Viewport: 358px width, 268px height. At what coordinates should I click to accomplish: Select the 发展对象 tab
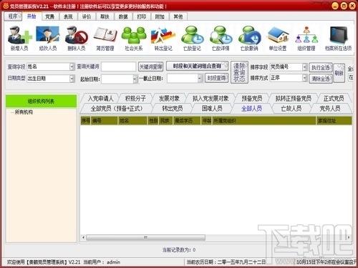tap(169, 99)
